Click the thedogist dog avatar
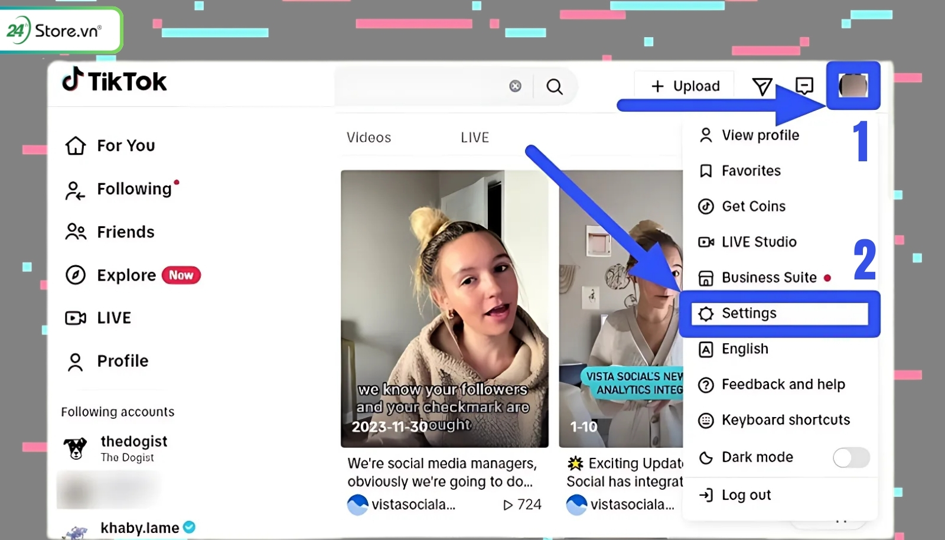 [x=75, y=448]
